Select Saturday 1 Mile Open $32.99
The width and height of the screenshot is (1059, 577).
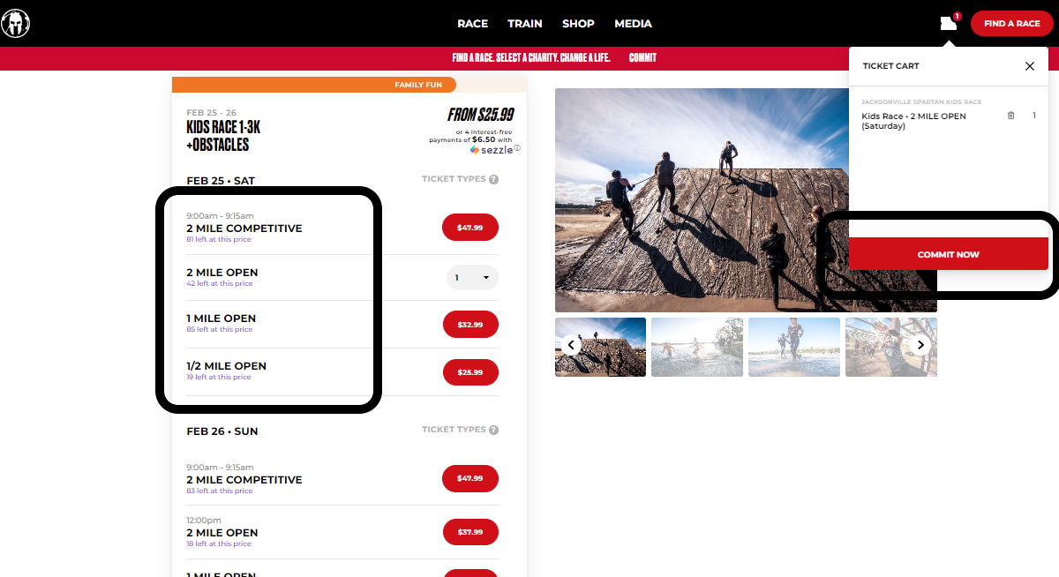(x=470, y=325)
